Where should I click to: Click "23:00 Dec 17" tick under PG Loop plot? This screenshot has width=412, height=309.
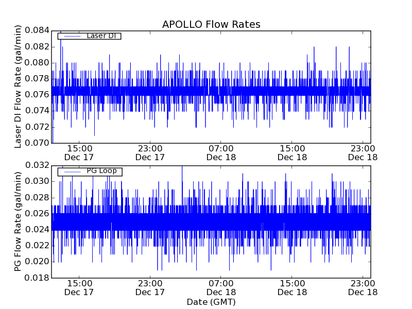tap(150, 288)
